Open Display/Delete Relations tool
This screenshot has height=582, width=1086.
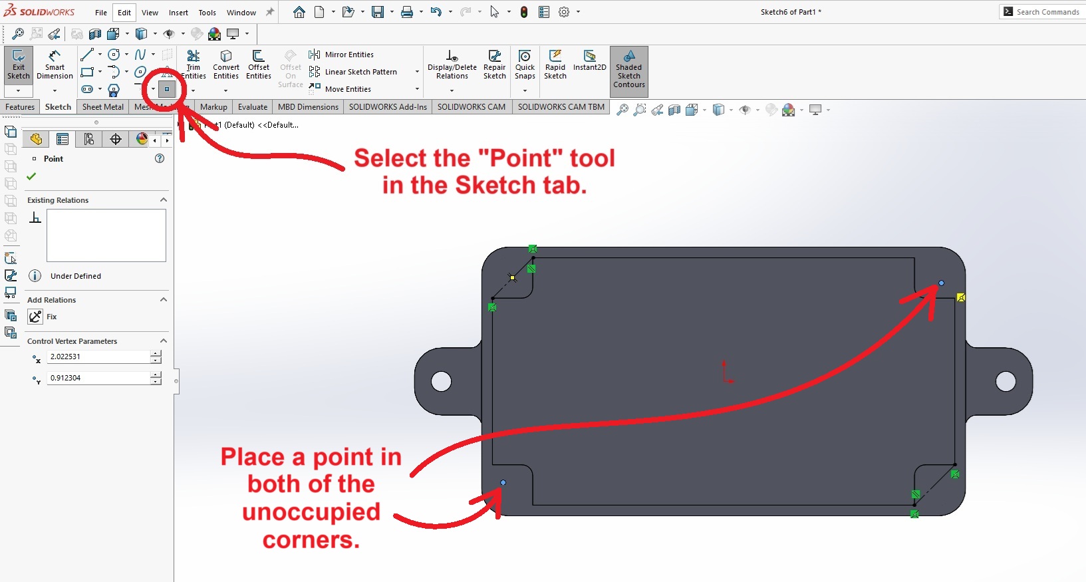pyautogui.click(x=452, y=65)
